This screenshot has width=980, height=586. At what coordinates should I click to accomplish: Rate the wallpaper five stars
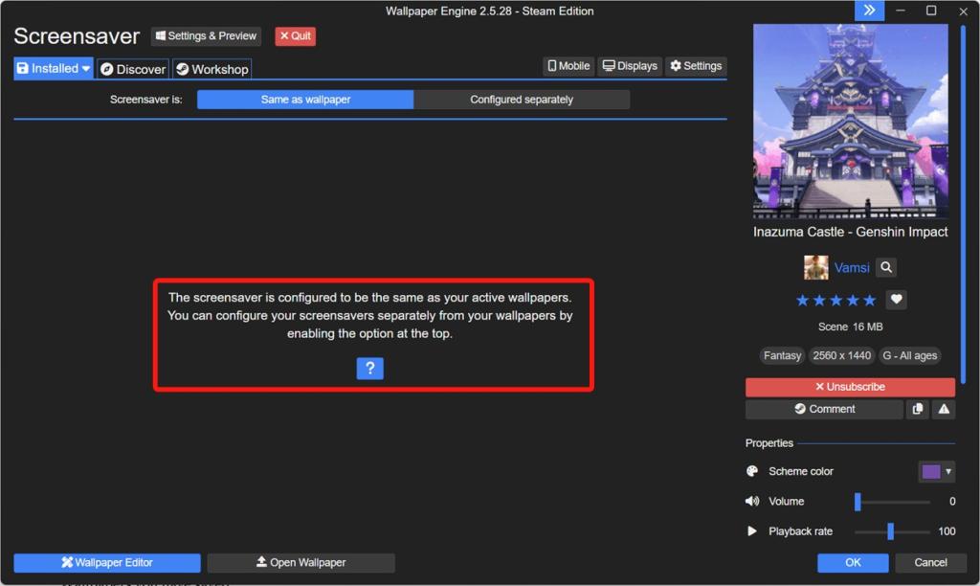pyautogui.click(x=869, y=300)
